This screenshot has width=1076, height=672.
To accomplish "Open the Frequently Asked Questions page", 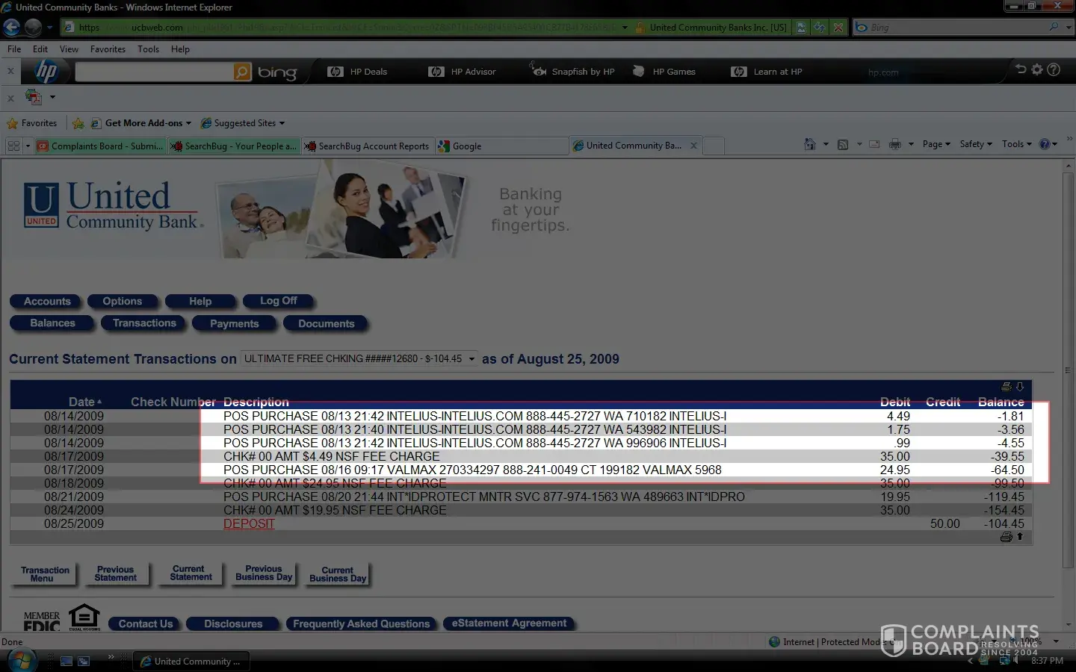I will coord(361,624).
